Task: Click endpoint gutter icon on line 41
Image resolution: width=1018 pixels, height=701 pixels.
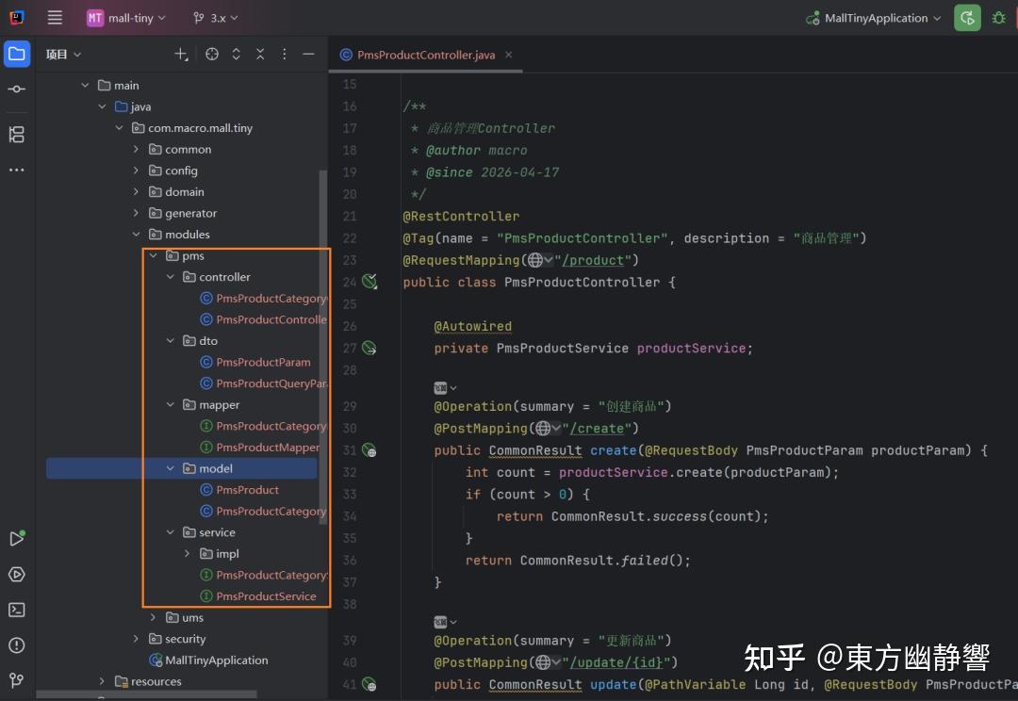Action: pos(369,685)
